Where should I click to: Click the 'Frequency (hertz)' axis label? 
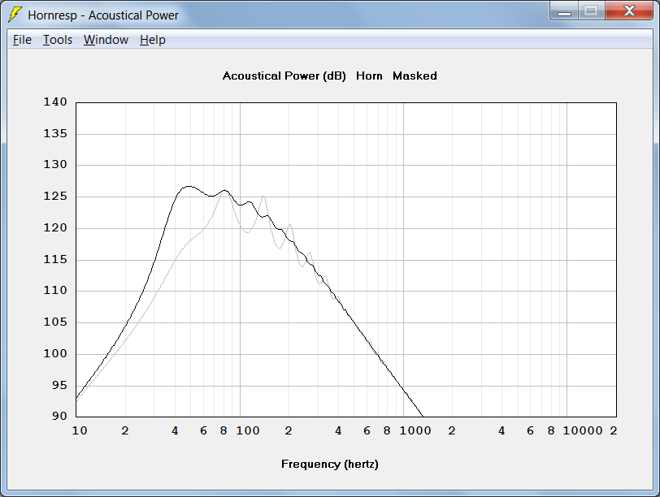(329, 465)
